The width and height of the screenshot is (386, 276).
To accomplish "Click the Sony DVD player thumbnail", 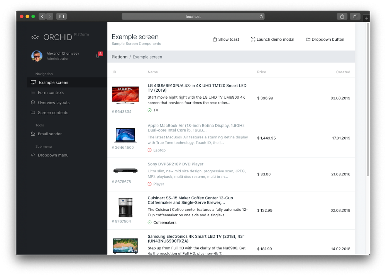I will tap(125, 170).
